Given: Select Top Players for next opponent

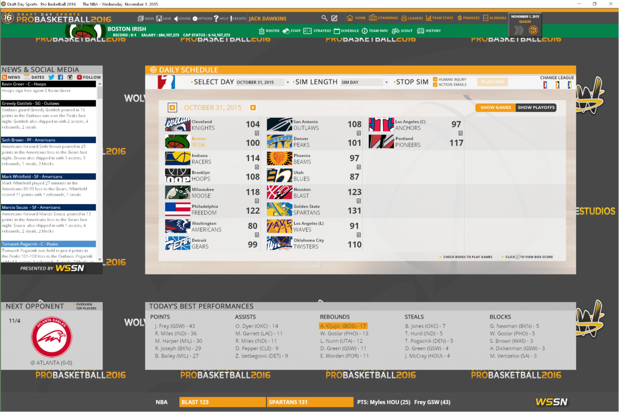Looking at the screenshot, I should (x=86, y=308).
